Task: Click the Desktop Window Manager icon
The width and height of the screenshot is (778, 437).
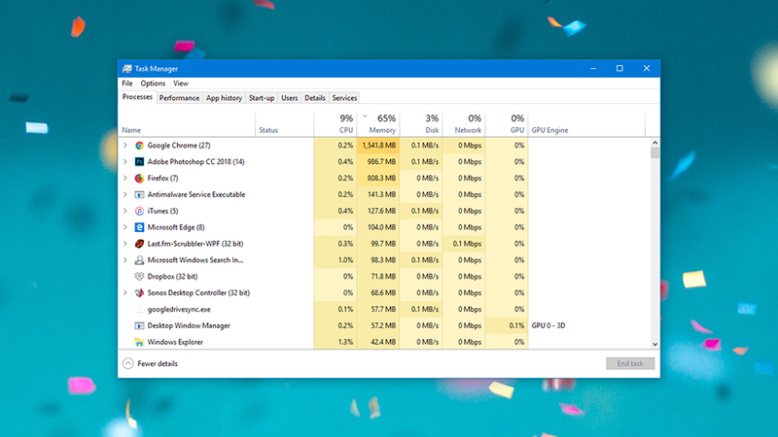Action: pos(139,325)
